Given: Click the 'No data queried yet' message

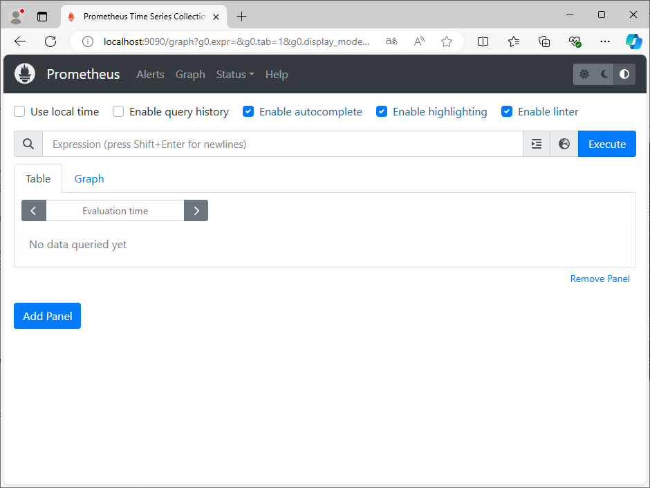Looking at the screenshot, I should [x=78, y=245].
